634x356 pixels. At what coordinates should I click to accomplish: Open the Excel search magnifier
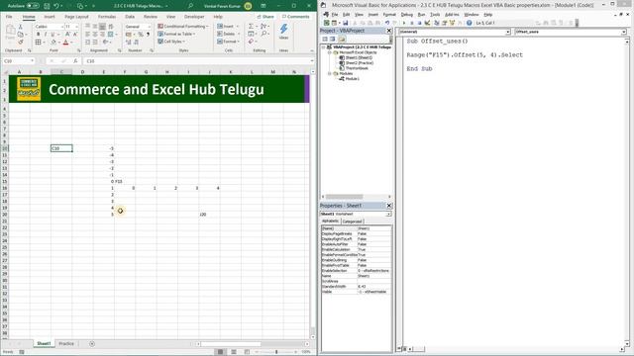pos(190,6)
